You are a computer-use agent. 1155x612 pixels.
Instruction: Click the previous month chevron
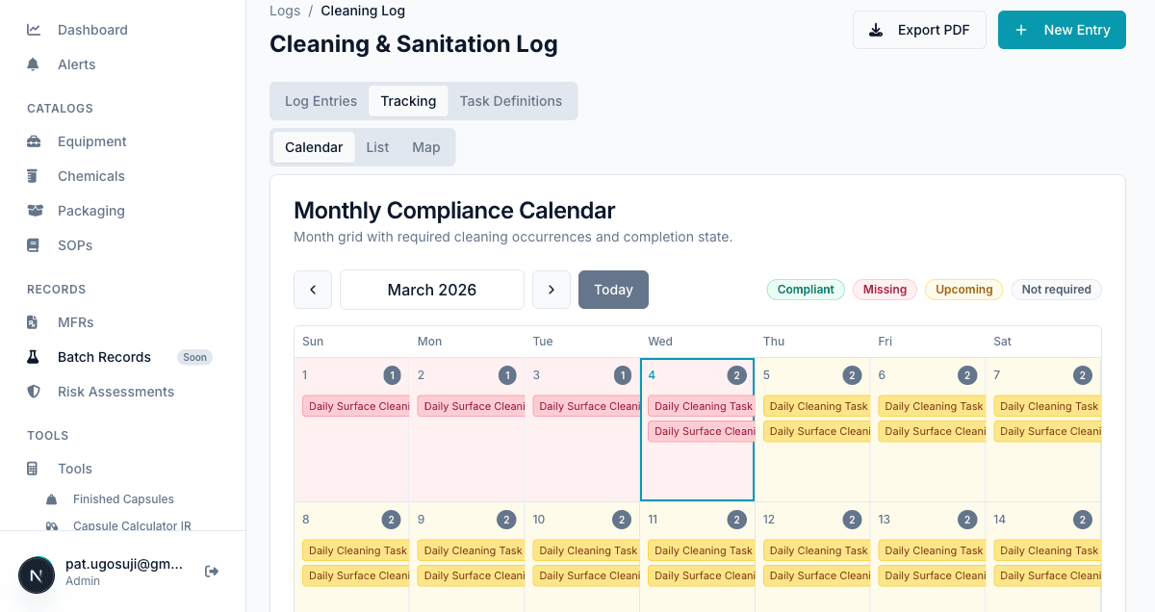[313, 290]
